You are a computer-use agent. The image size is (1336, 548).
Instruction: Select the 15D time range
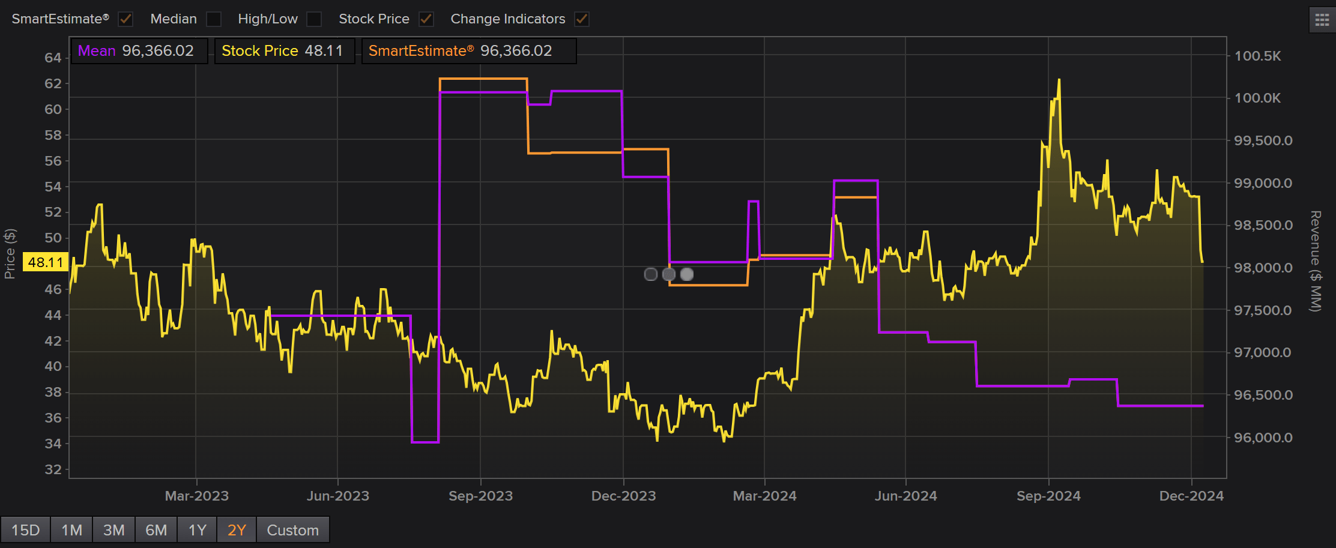26,530
